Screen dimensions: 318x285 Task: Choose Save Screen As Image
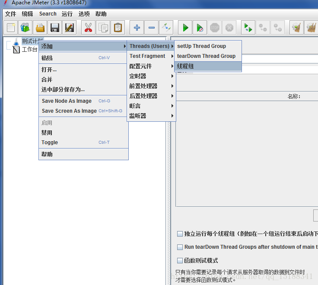pyautogui.click(x=83, y=111)
